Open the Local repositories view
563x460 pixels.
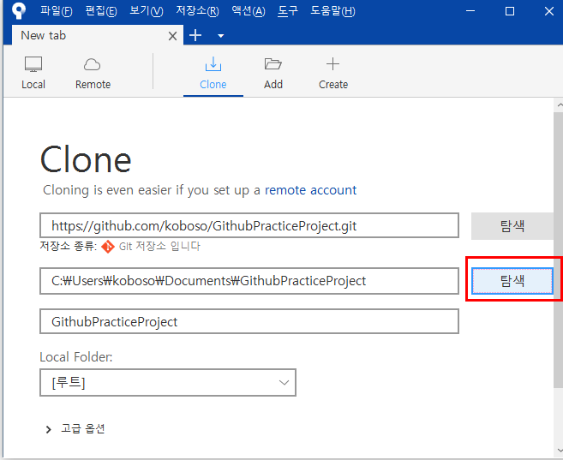tap(33, 73)
